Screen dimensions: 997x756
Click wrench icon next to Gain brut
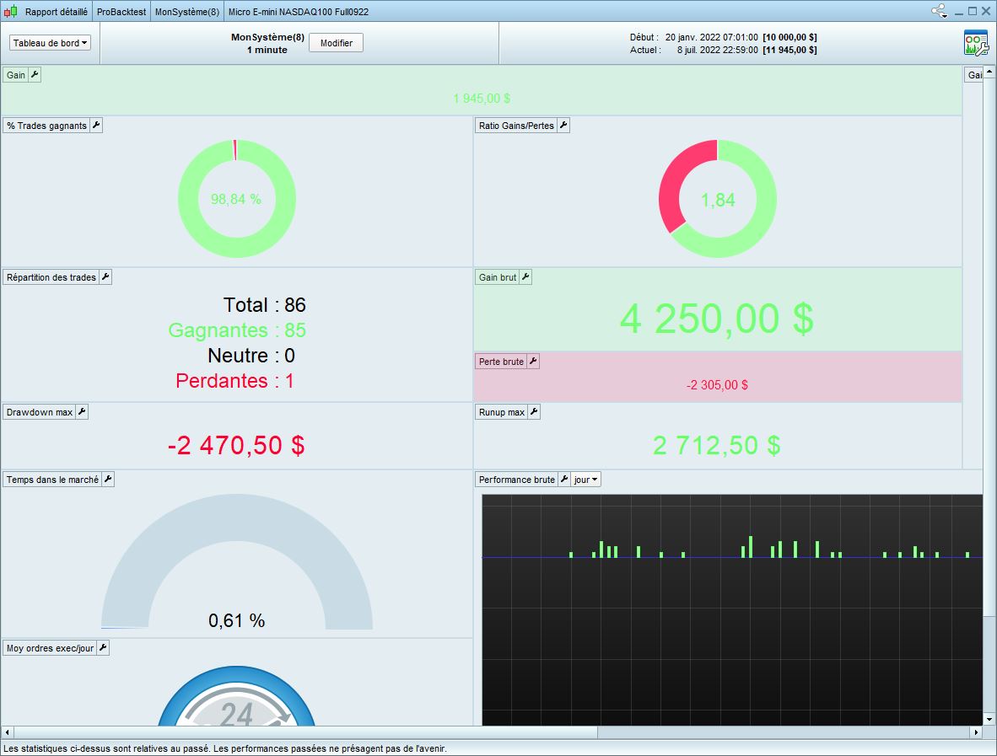point(525,277)
